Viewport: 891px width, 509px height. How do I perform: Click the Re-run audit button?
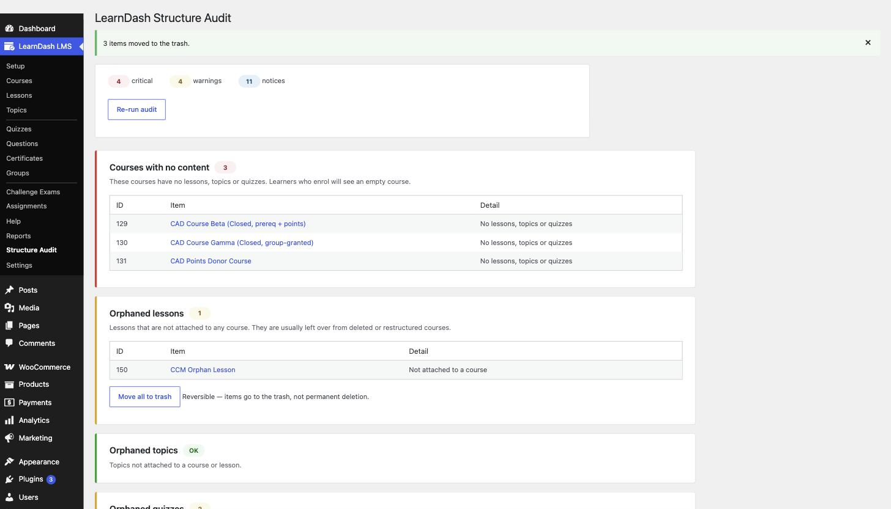136,109
